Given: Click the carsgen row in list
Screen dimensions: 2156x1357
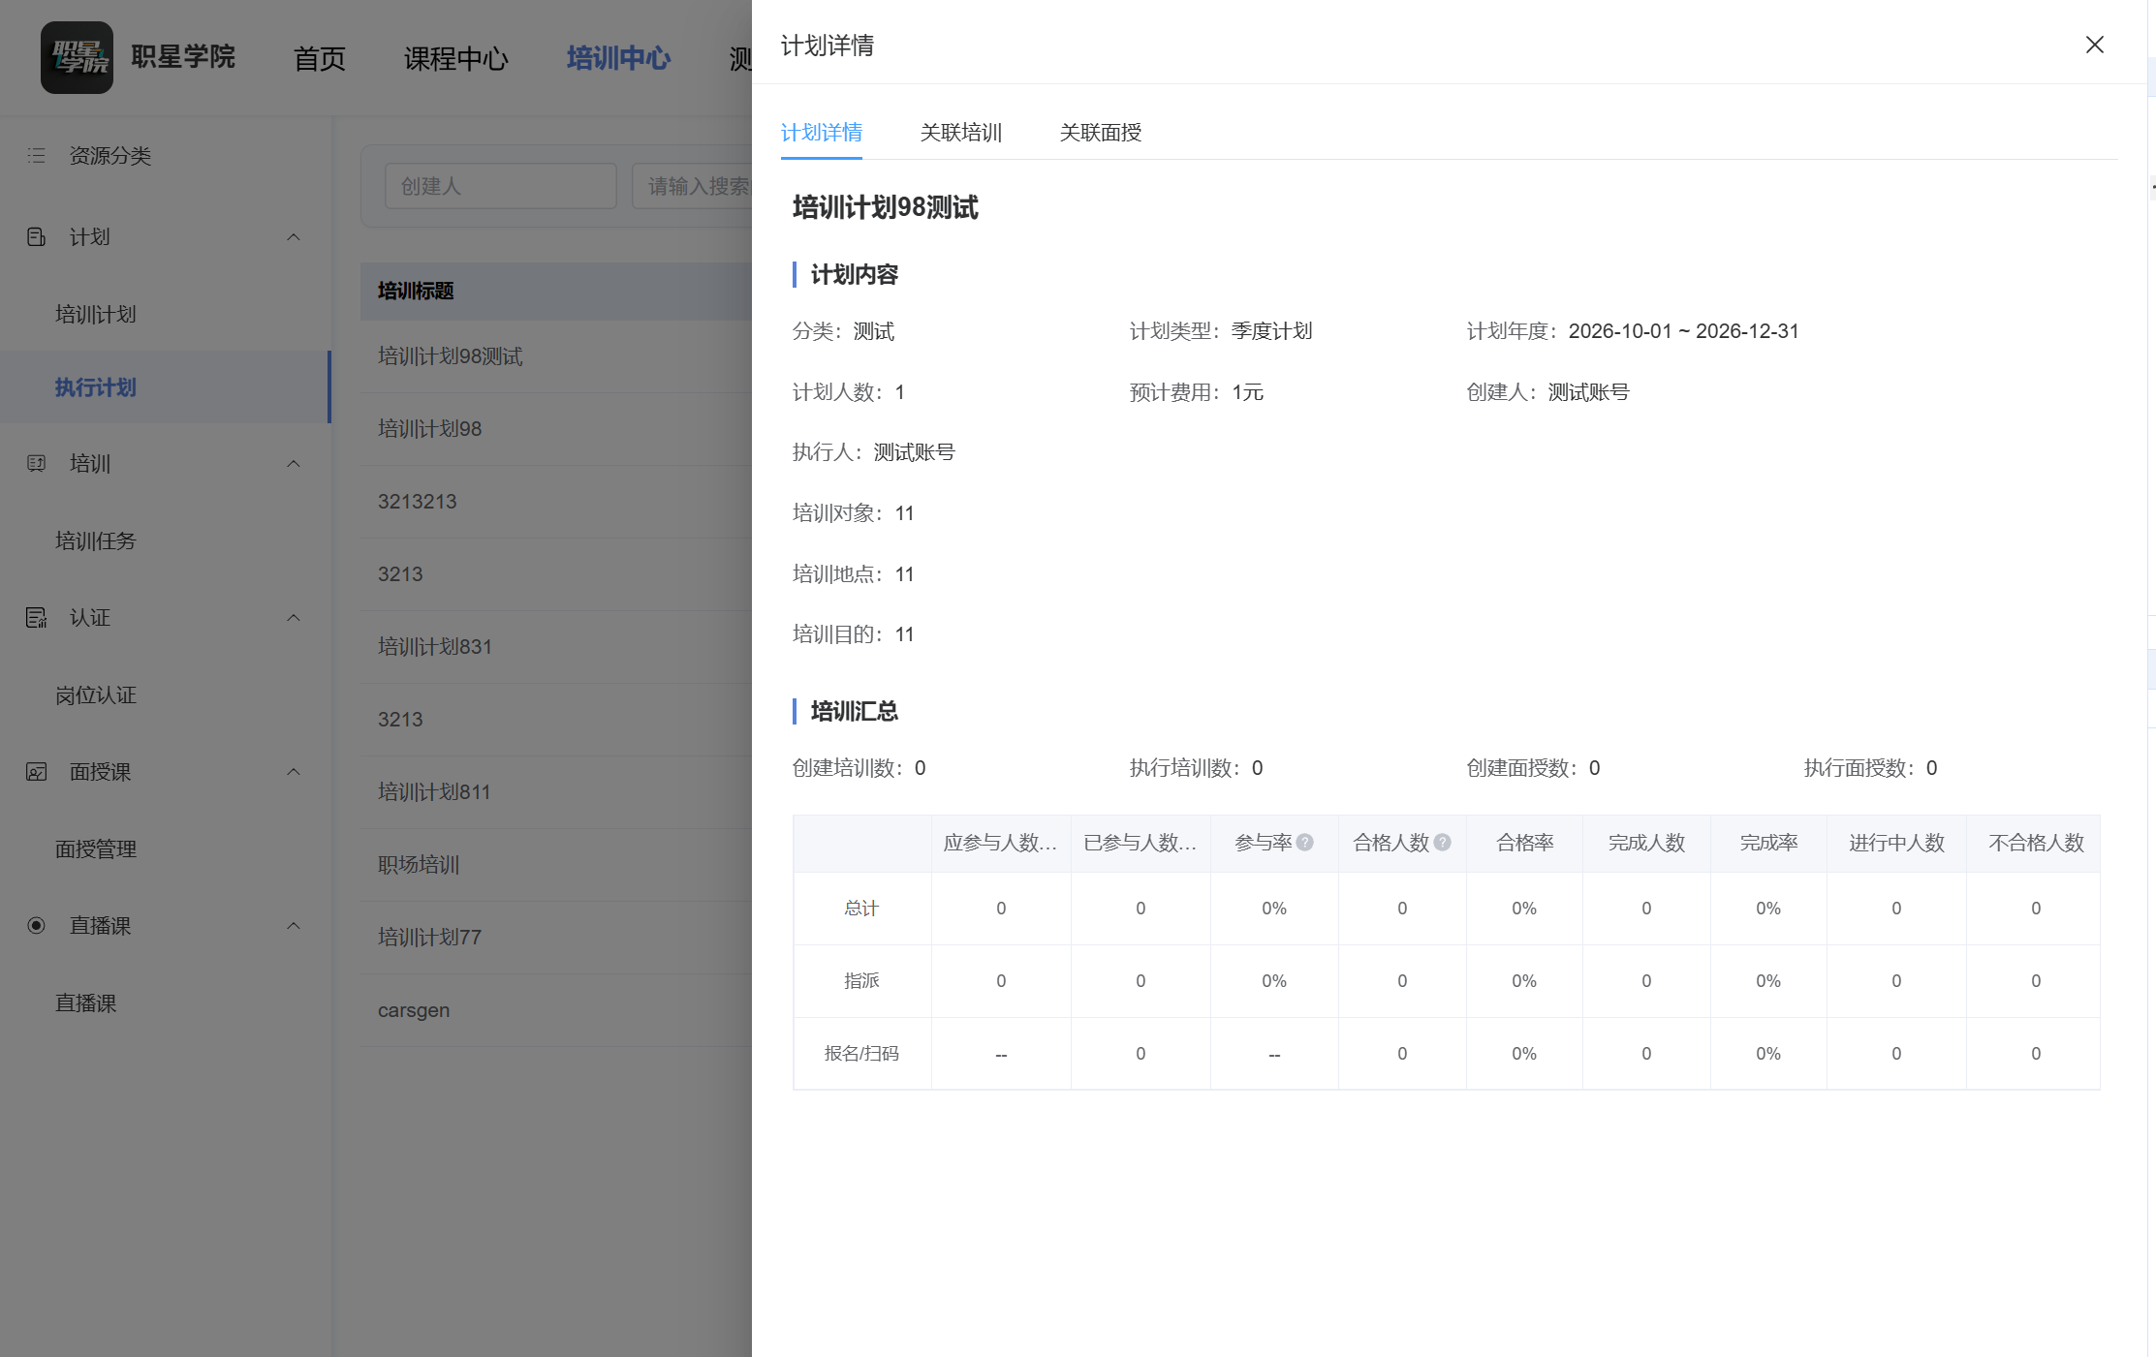Looking at the screenshot, I should 556,1010.
